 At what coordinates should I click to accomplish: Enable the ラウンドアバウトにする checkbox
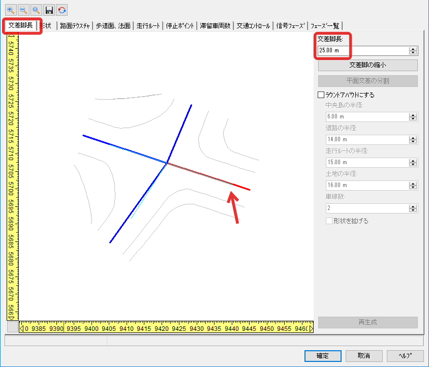coord(321,95)
